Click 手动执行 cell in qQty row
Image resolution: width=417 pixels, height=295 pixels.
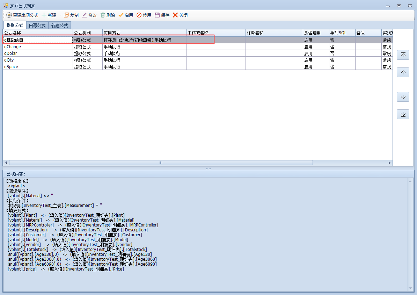[144, 60]
